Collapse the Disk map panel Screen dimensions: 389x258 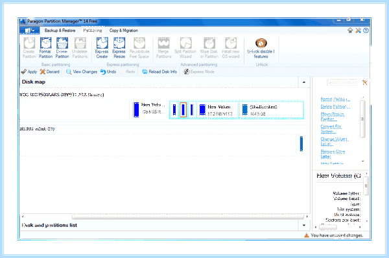point(304,82)
